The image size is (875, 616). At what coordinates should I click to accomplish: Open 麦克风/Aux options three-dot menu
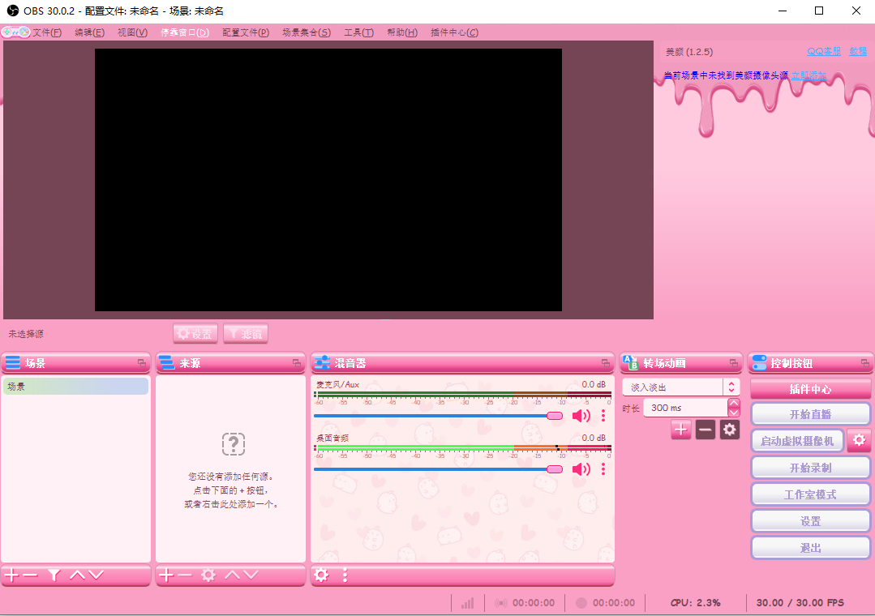pyautogui.click(x=603, y=416)
